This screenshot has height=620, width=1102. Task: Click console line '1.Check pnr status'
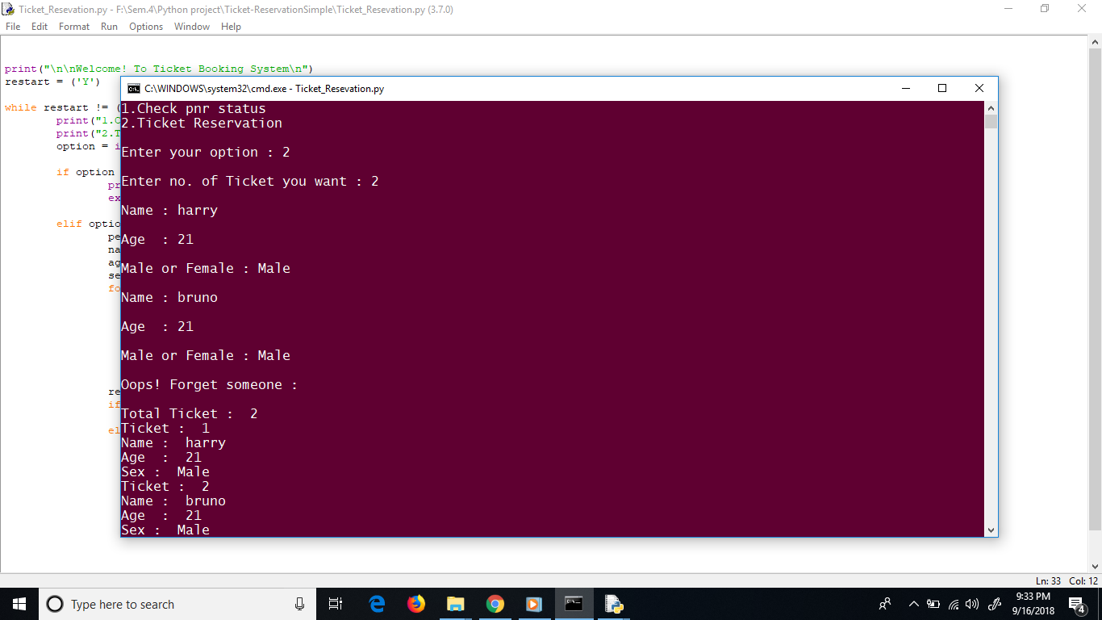tap(194, 108)
